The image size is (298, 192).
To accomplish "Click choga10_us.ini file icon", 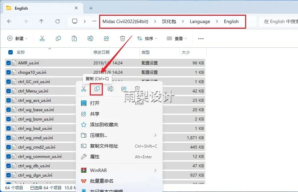I will tap(14, 72).
